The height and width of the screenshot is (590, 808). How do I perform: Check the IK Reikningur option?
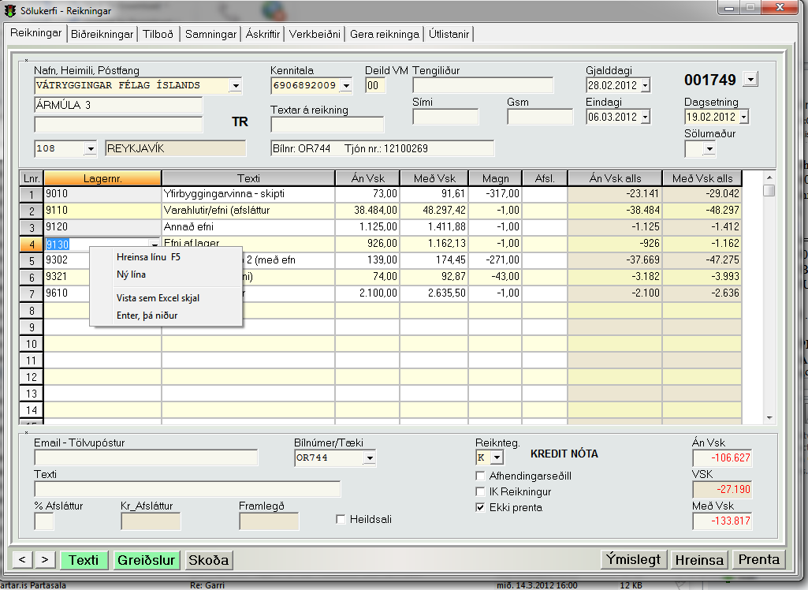[481, 491]
